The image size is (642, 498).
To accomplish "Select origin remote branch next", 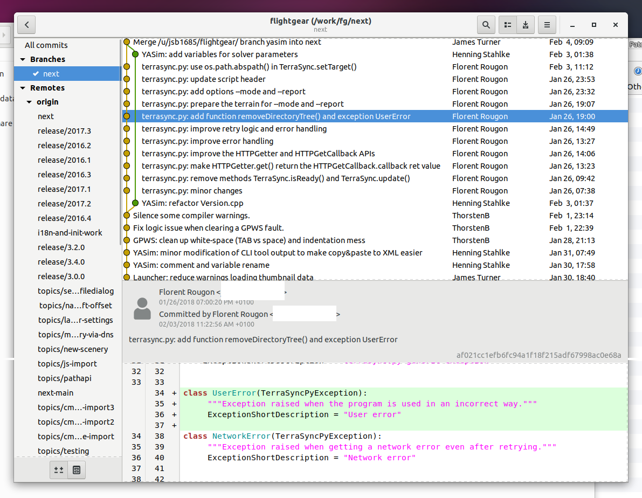I will point(68,116).
